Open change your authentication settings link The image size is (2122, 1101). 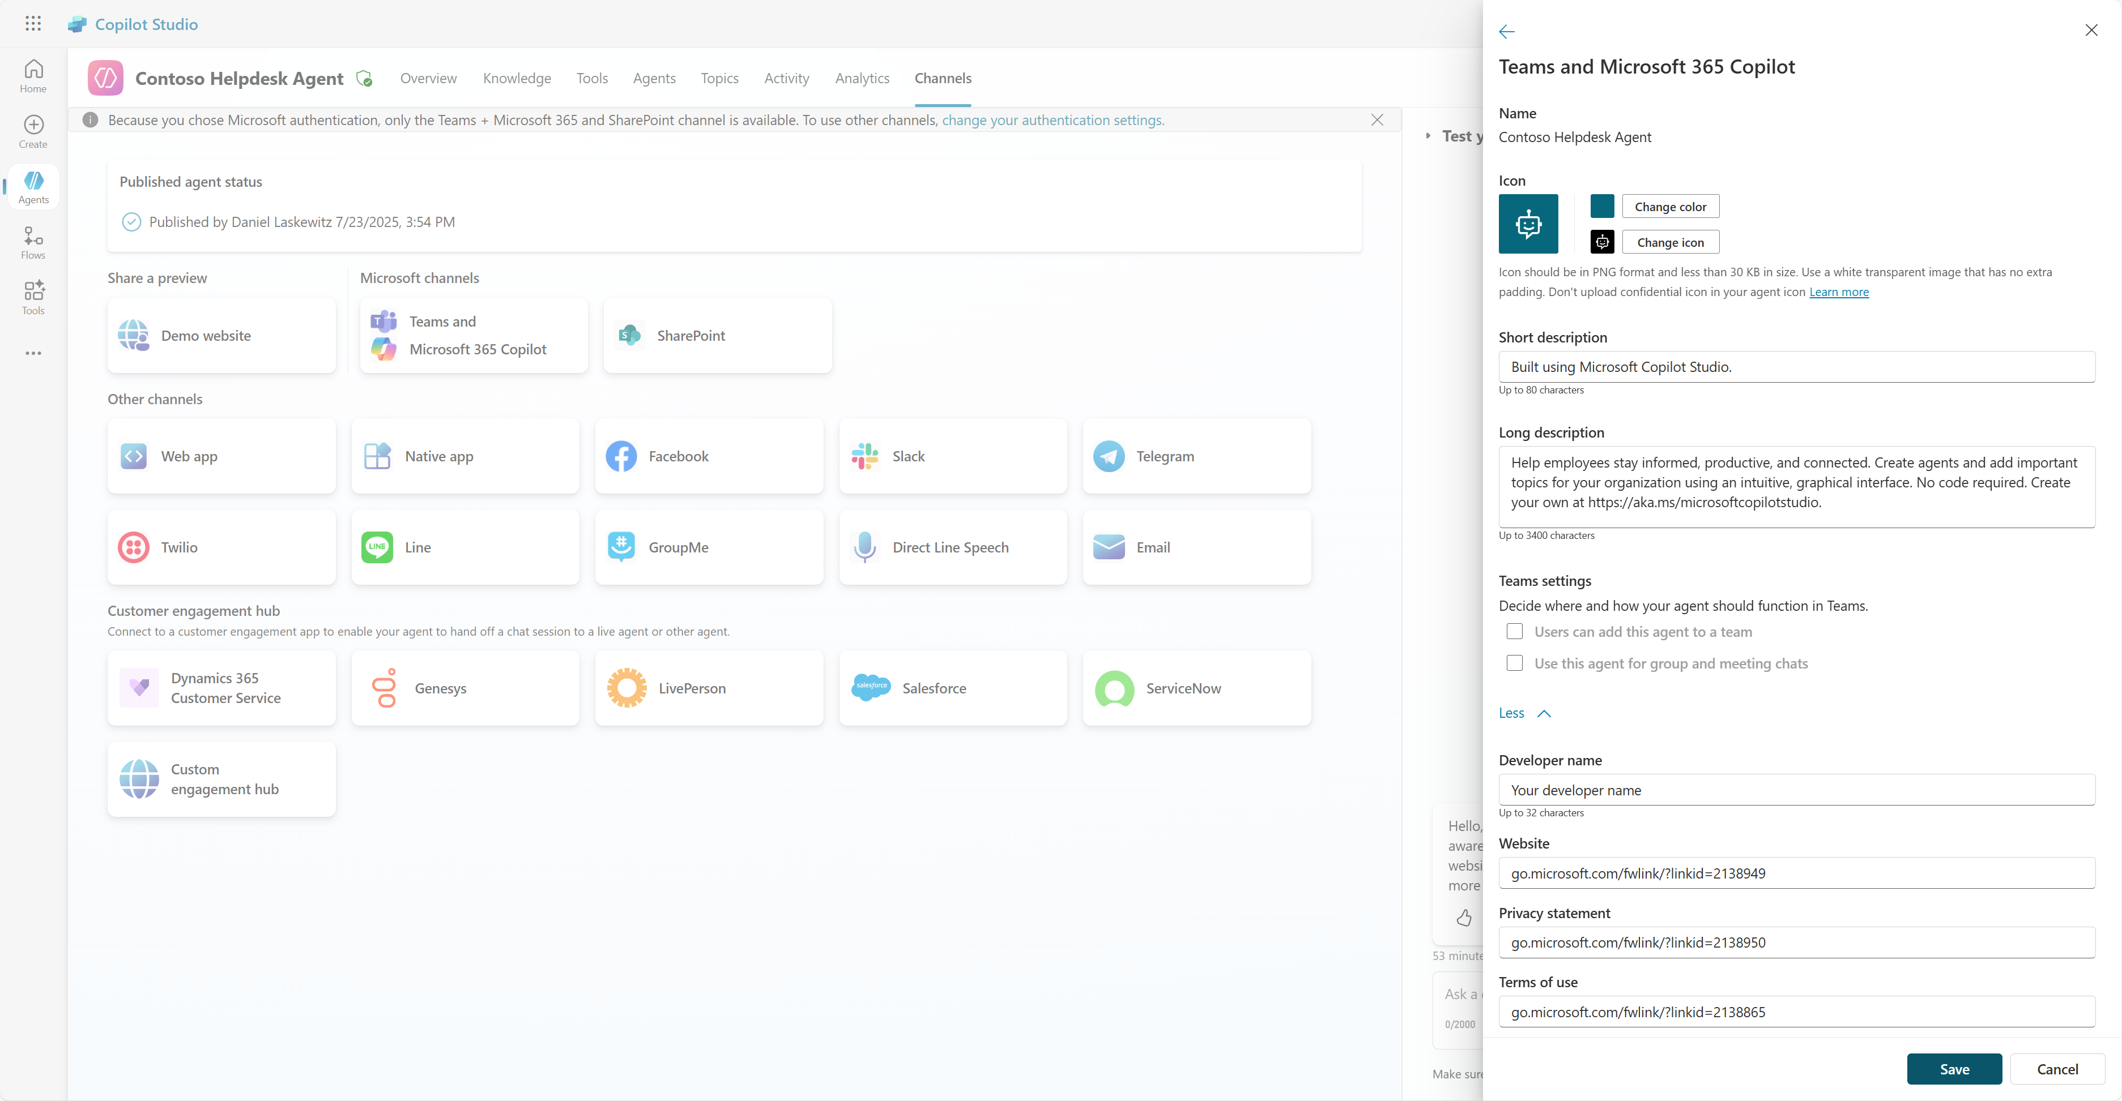coord(1053,119)
